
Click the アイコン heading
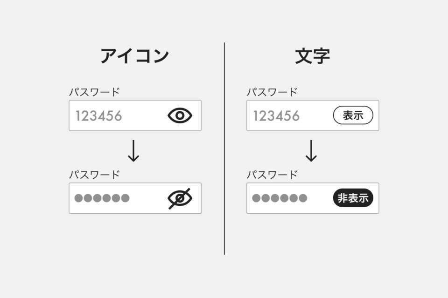[134, 56]
